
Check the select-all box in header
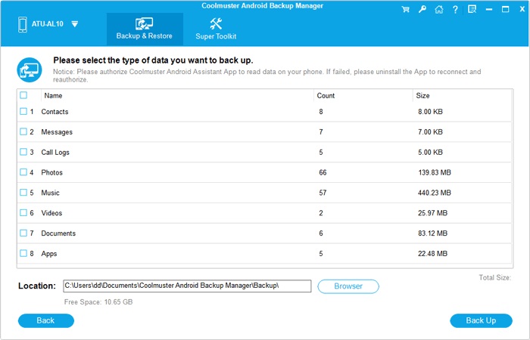[23, 96]
